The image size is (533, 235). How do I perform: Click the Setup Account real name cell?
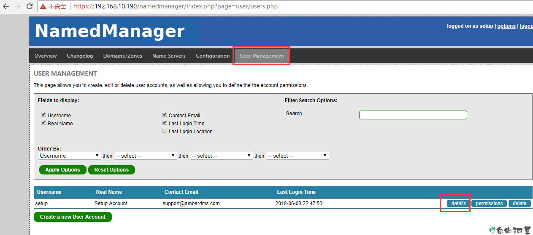111,203
